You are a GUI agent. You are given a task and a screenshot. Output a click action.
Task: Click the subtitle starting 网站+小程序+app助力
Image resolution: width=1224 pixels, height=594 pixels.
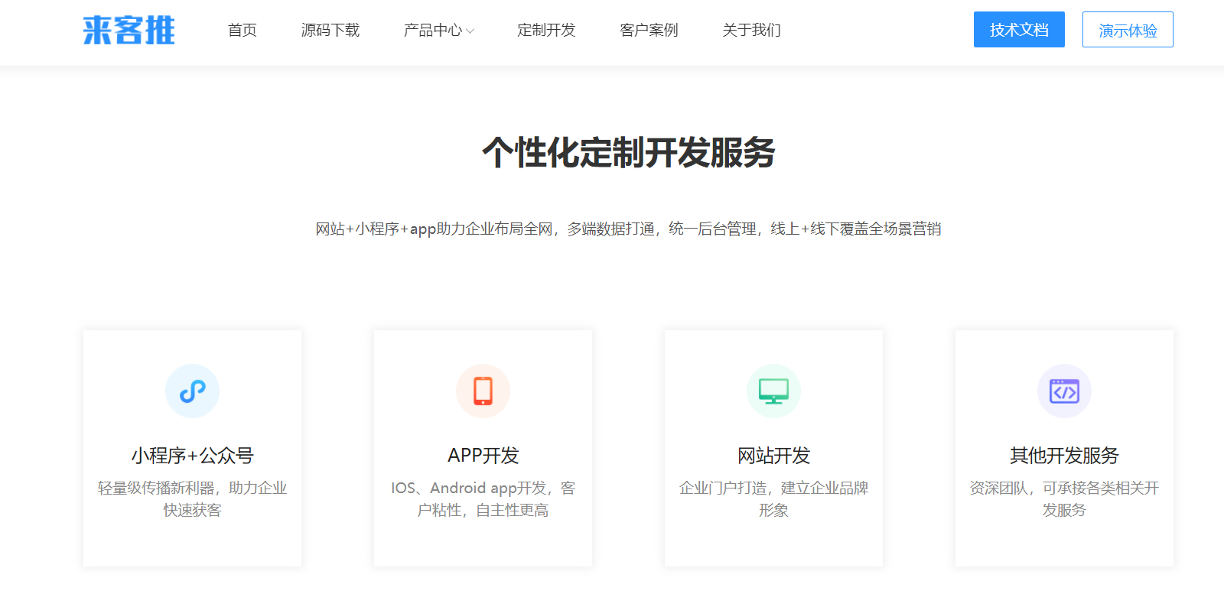628,229
